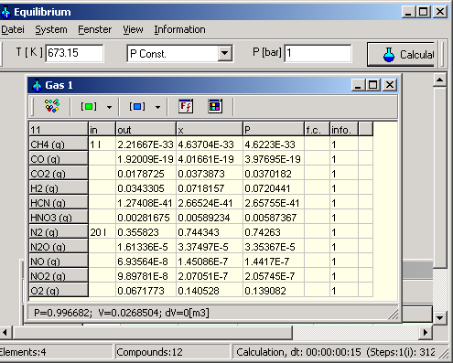Click the 'out' column header
This screenshot has height=363, width=453.
[x=146, y=129]
